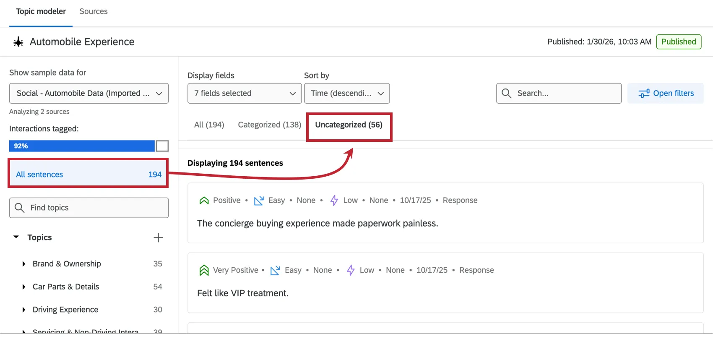Click the magnifier icon in Find topics
This screenshot has height=339, width=713.
[x=19, y=208]
